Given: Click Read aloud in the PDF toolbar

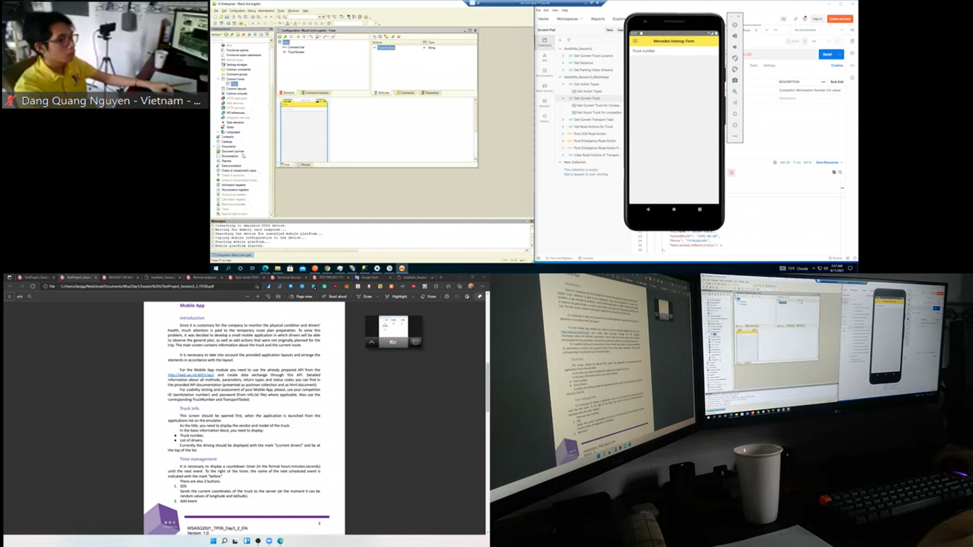Looking at the screenshot, I should click(334, 296).
